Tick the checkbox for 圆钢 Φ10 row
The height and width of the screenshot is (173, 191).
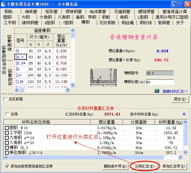(x=7, y=128)
